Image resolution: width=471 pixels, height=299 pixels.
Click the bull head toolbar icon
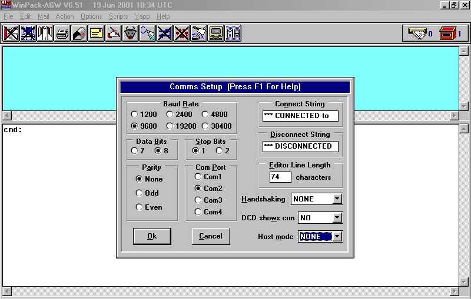tap(131, 33)
